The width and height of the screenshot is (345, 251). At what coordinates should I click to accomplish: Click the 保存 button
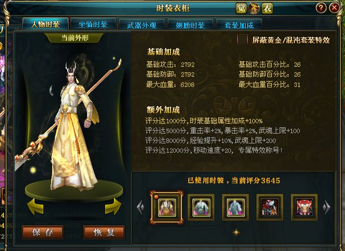pyautogui.click(x=43, y=232)
